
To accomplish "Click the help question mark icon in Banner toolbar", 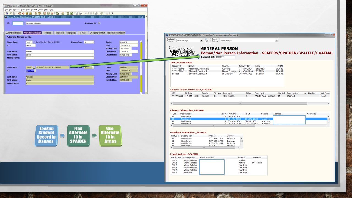I will point(102,13).
